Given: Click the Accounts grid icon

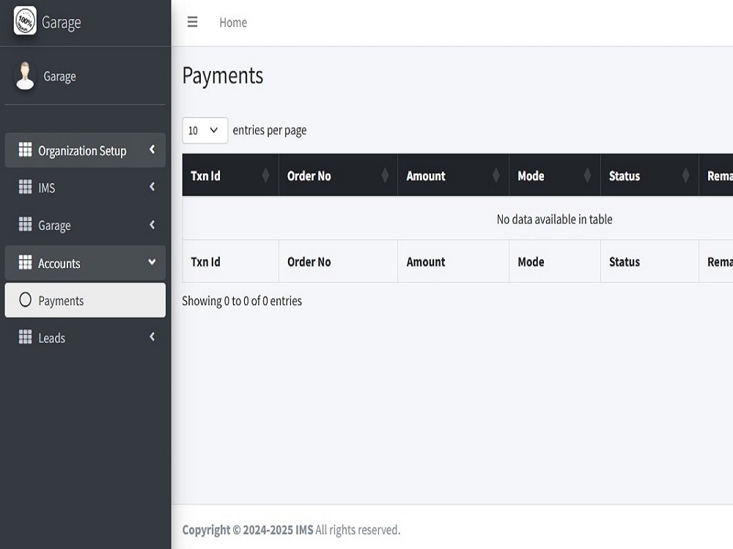Looking at the screenshot, I should pyautogui.click(x=25, y=262).
